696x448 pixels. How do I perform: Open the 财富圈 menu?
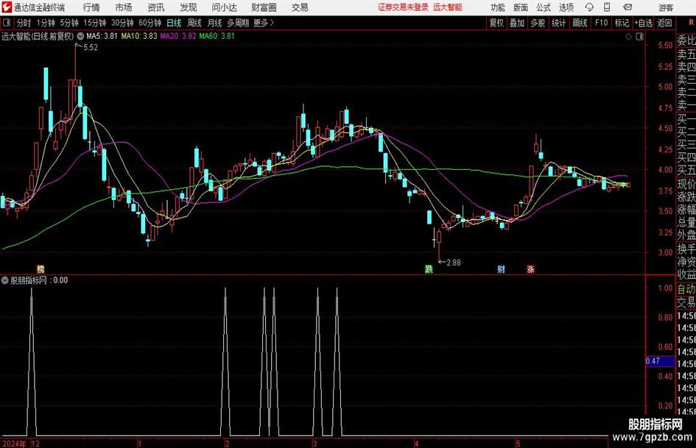tap(264, 7)
